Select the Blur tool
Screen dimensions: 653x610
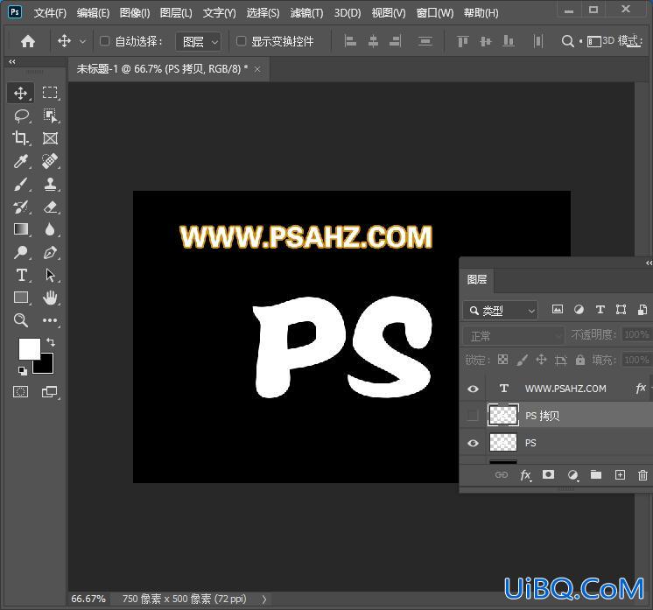coord(50,229)
